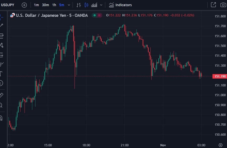Click the 150.600 price scale label
Image resolution: width=227 pixels, height=148 pixels.
tap(220, 134)
